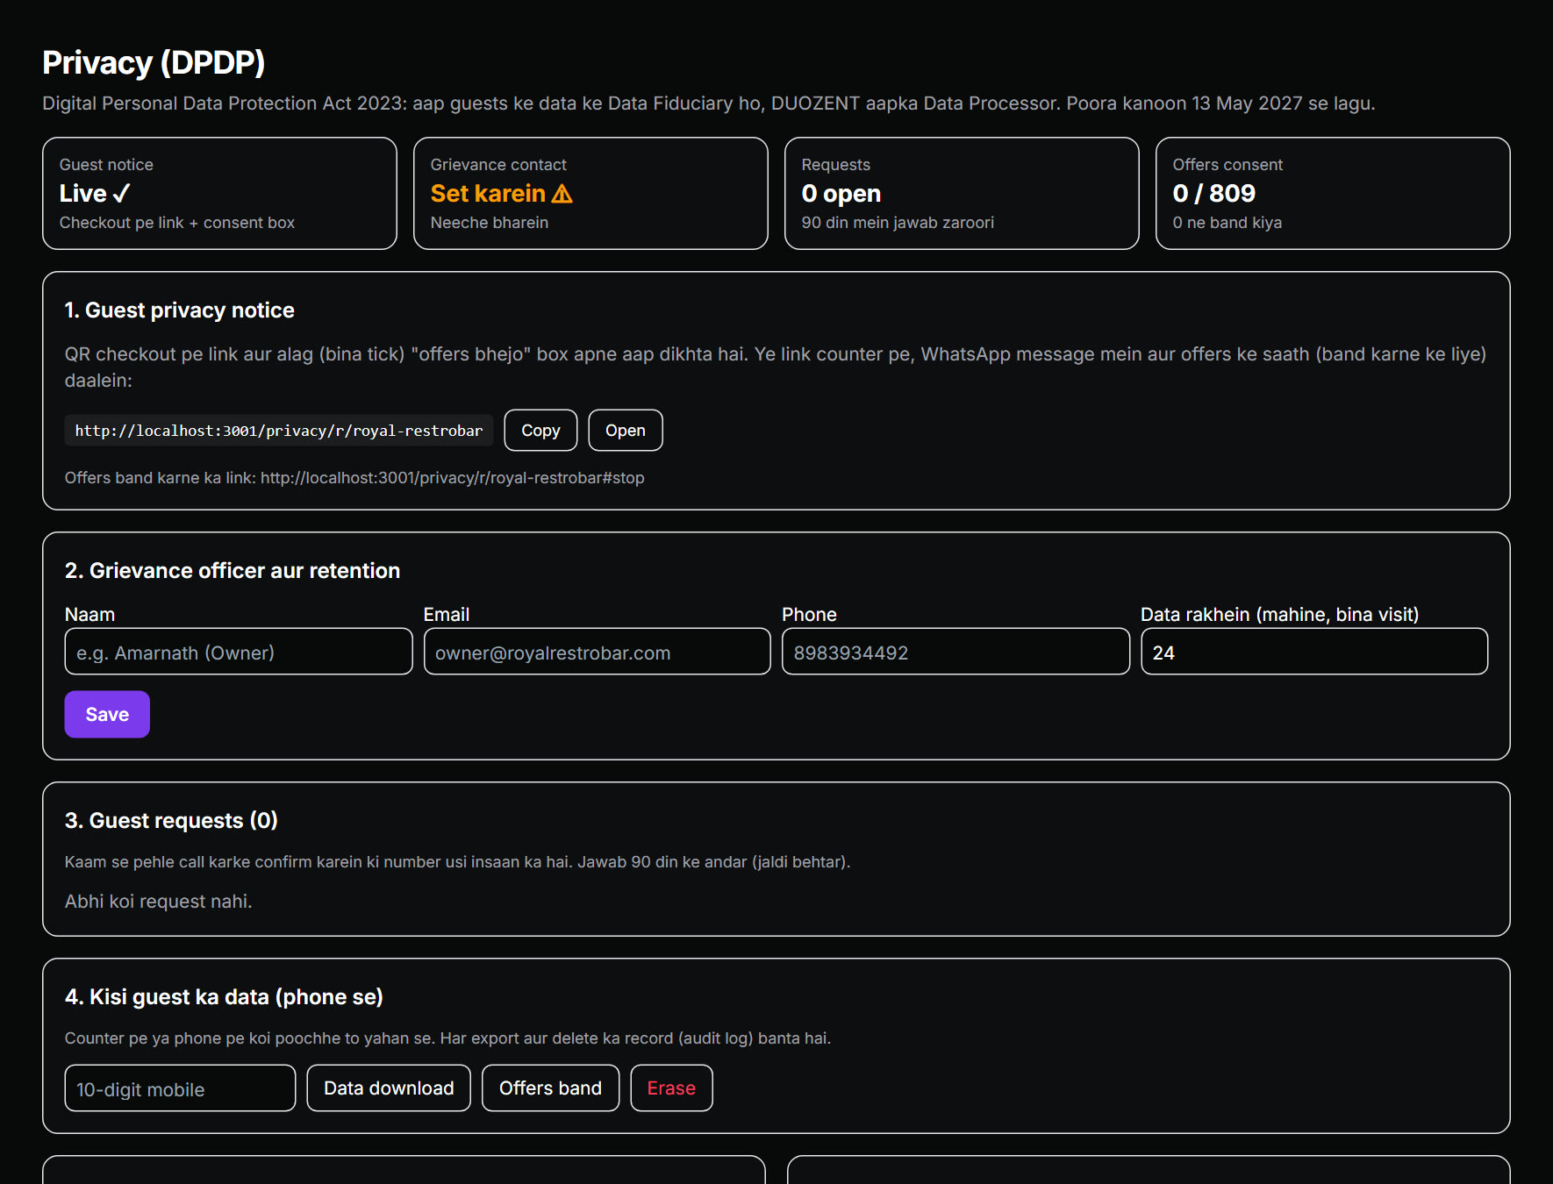Copy the guest privacy notice link

click(540, 431)
